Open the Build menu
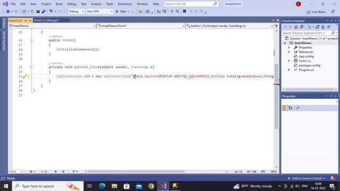Screen dimensions: 340x191 tap(59, 4)
